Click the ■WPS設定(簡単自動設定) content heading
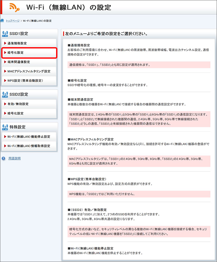This screenshot has height=262, width=217. pyautogui.click(x=87, y=179)
